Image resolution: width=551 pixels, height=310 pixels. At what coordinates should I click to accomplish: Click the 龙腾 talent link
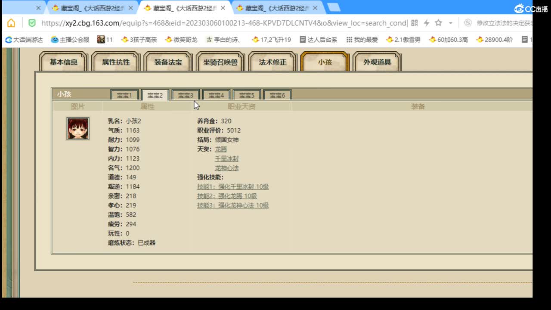coord(220,149)
